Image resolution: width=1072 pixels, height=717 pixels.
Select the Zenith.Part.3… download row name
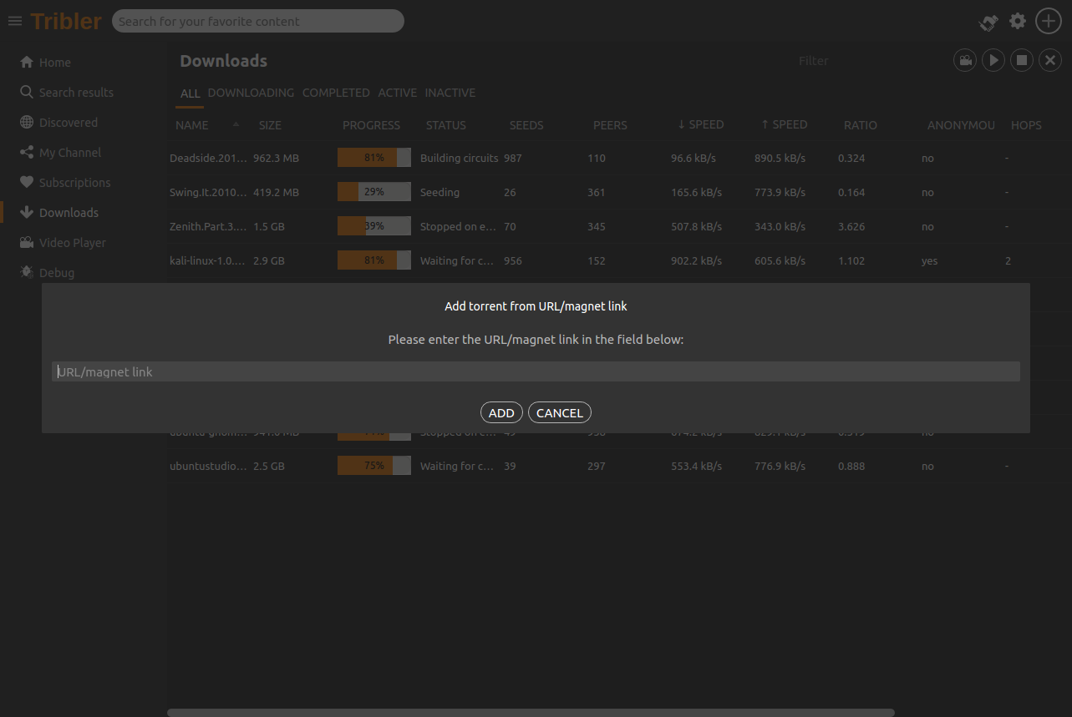click(x=208, y=226)
